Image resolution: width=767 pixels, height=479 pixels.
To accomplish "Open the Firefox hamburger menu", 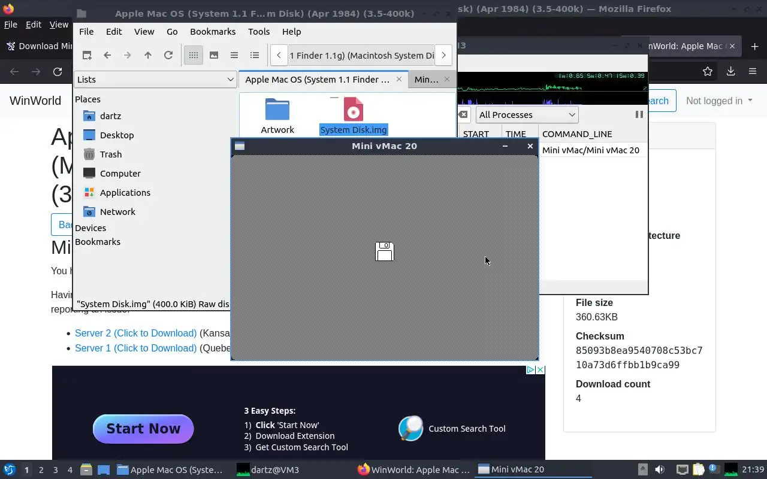I will pos(753,72).
